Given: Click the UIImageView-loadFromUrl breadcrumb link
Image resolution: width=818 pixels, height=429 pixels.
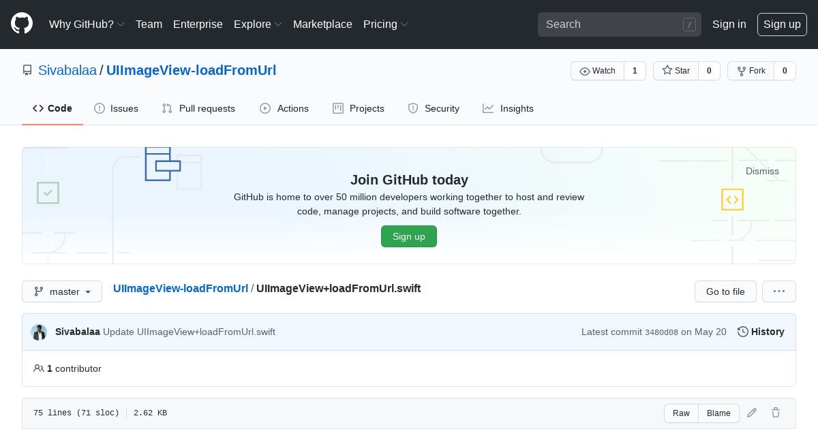Looking at the screenshot, I should (x=181, y=288).
